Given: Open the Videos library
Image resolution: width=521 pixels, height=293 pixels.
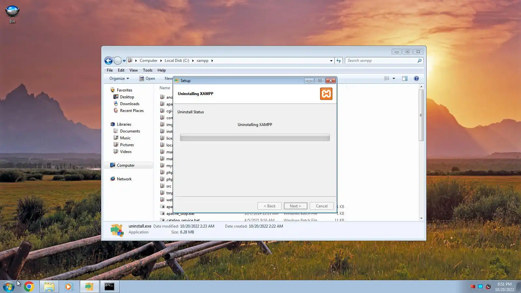Looking at the screenshot, I should 126,152.
